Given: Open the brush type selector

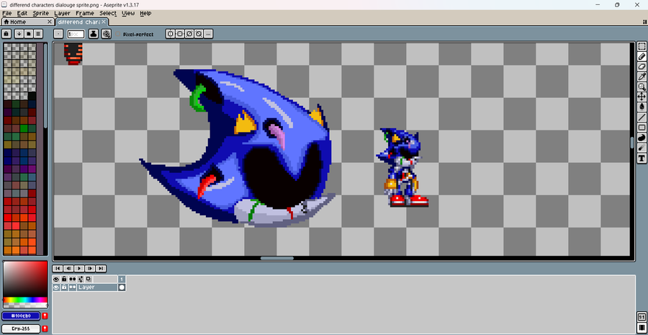Looking at the screenshot, I should 59,34.
